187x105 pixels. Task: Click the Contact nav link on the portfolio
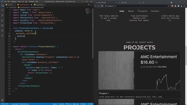(155, 11)
